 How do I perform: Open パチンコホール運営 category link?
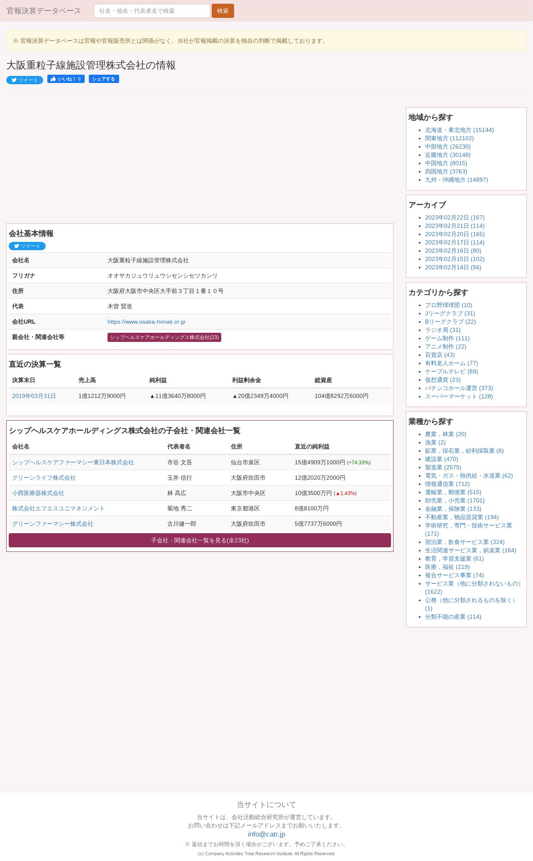click(x=459, y=388)
